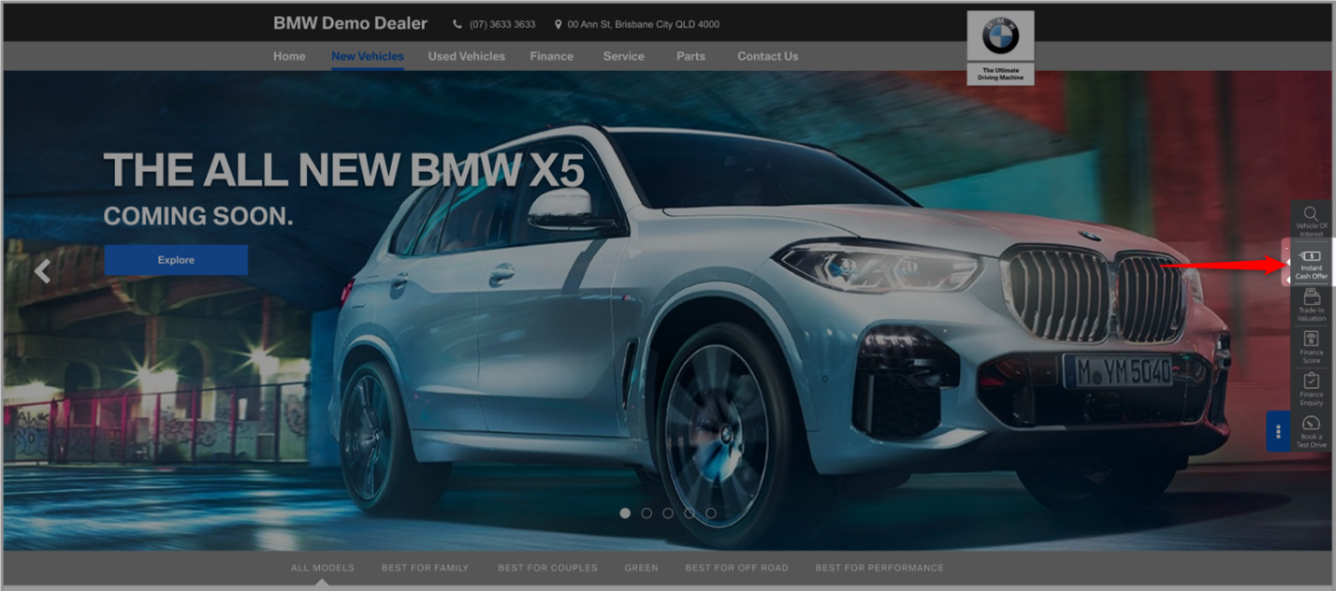Open the Service menu item
This screenshot has height=591, width=1336.
point(624,56)
